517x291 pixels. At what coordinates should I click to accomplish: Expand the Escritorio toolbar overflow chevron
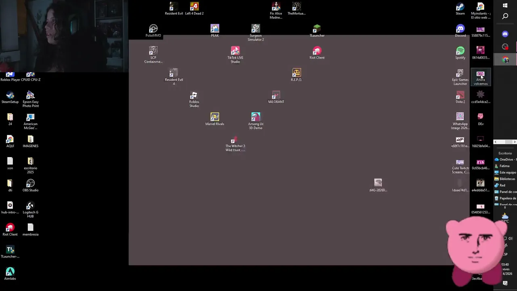point(505,207)
